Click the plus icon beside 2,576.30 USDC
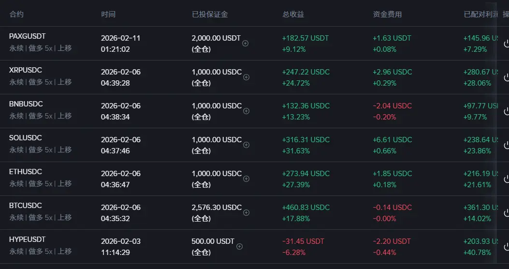Image resolution: width=509 pixels, height=269 pixels. pyautogui.click(x=246, y=212)
